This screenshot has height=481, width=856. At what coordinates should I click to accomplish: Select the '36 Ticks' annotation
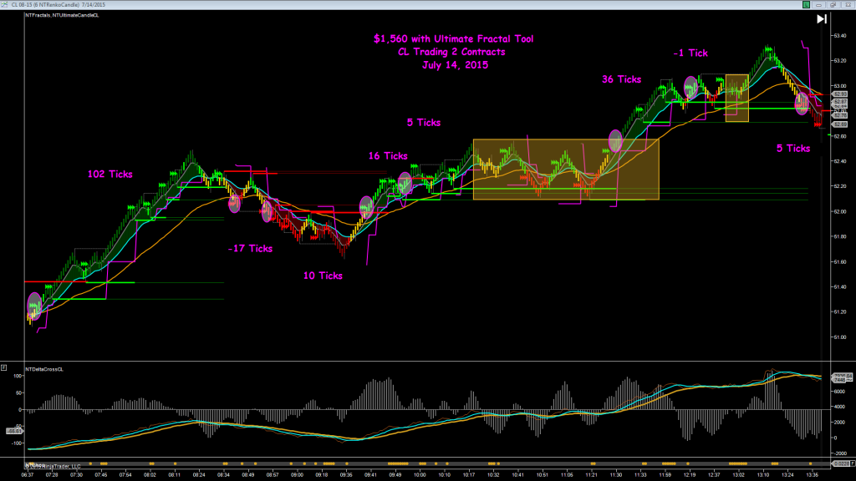621,79
